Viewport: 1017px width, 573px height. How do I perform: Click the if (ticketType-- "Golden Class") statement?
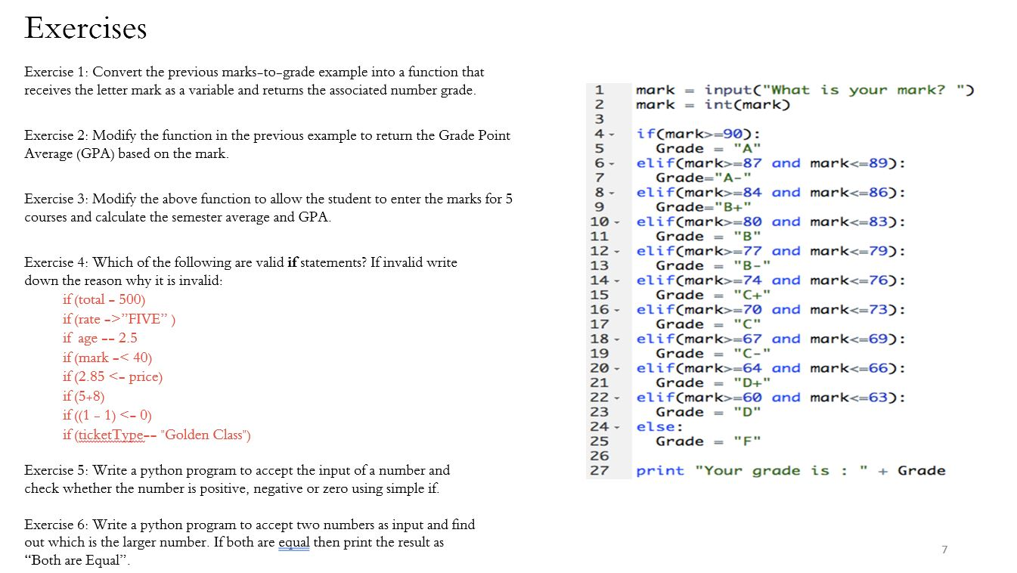pyautogui.click(x=157, y=435)
